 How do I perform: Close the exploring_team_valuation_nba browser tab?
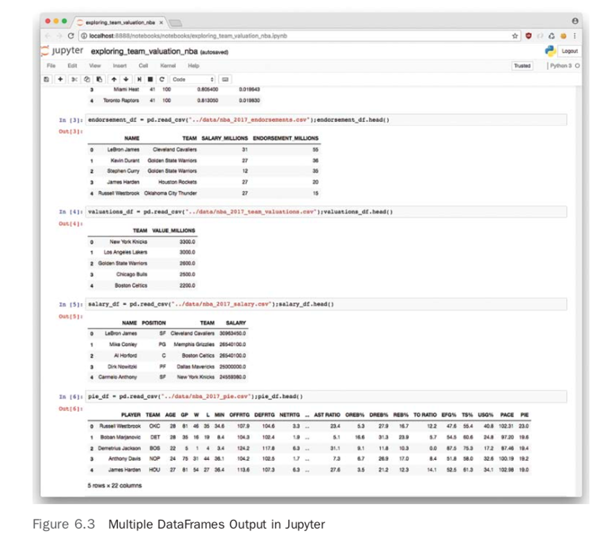(161, 22)
